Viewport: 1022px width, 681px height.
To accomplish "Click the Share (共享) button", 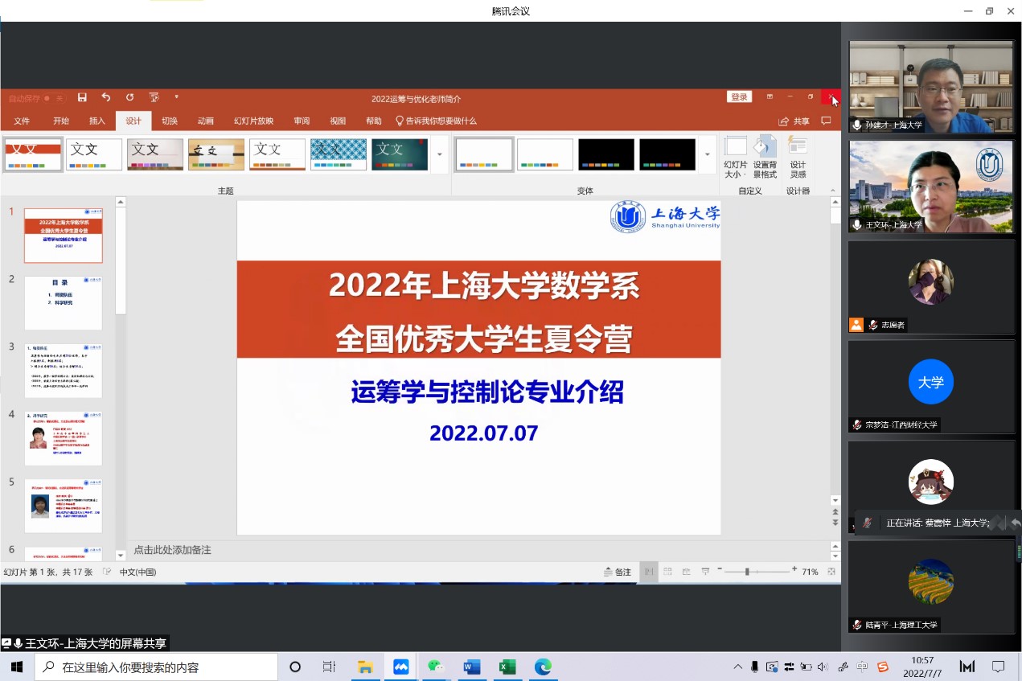I will [794, 121].
